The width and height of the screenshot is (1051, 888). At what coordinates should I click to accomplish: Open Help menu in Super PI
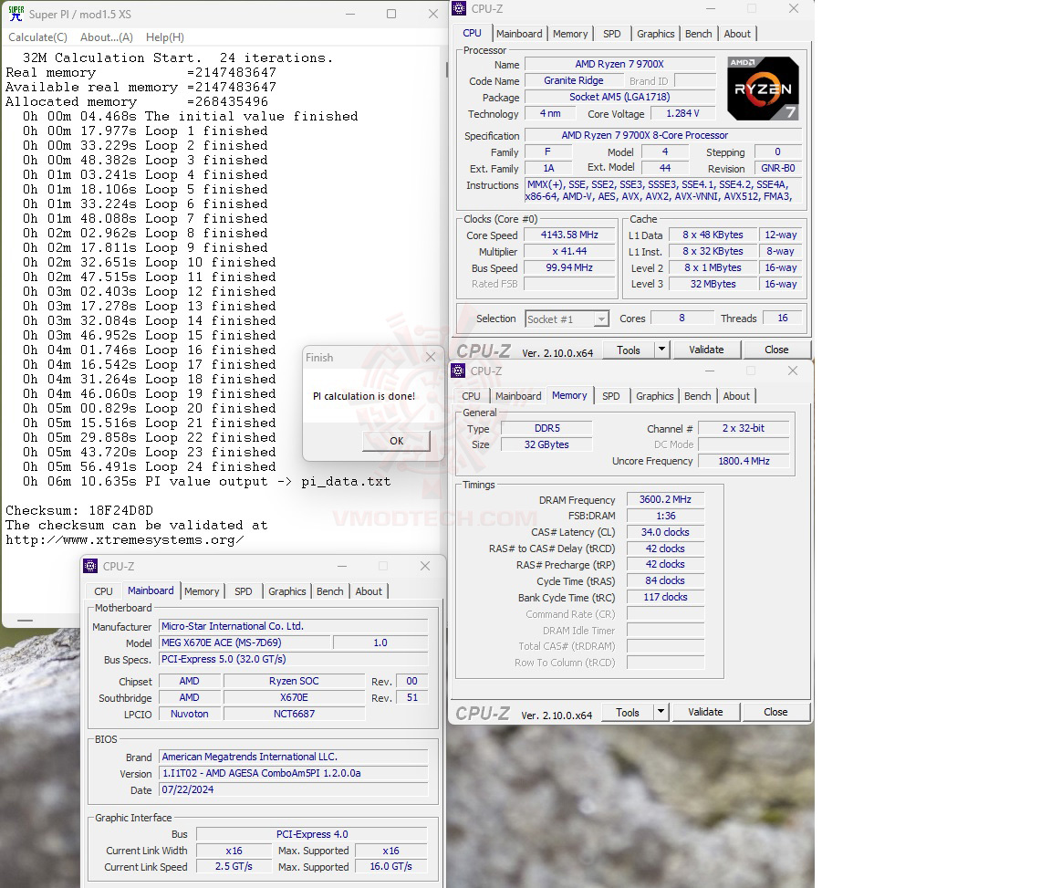[165, 37]
